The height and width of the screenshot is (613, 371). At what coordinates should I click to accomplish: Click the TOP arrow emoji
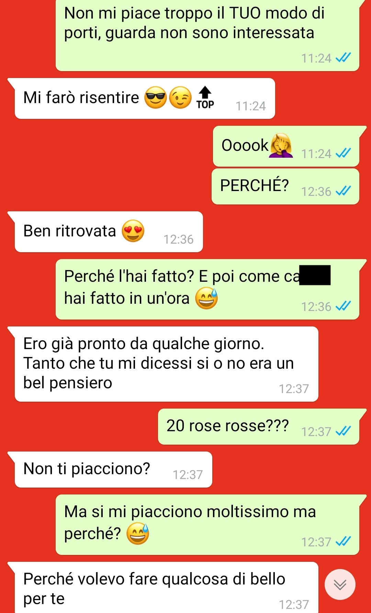pos(205,98)
